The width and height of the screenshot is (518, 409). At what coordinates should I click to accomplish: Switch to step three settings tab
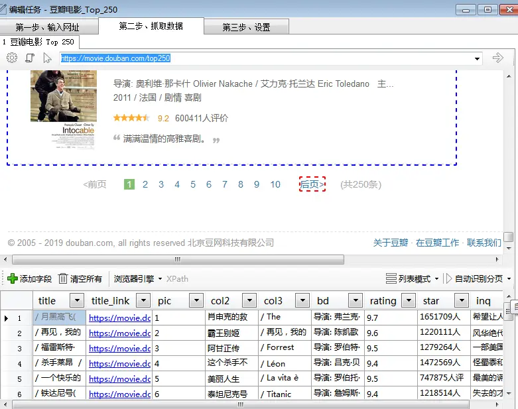[x=247, y=27]
